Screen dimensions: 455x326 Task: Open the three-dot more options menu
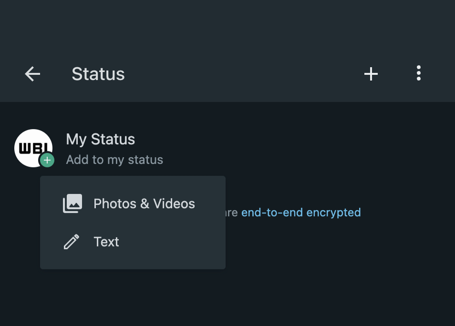click(418, 73)
